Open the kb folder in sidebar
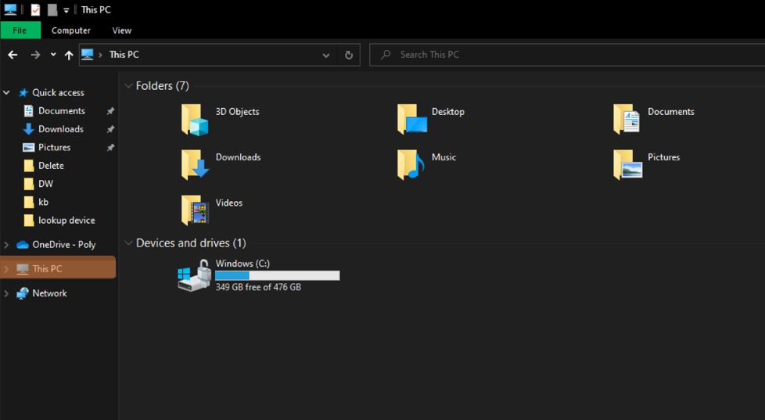This screenshot has height=420, width=765. point(44,202)
